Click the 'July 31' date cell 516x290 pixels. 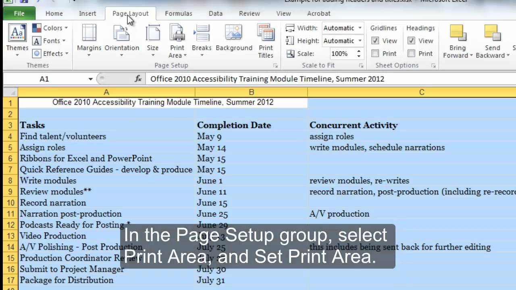click(x=251, y=280)
